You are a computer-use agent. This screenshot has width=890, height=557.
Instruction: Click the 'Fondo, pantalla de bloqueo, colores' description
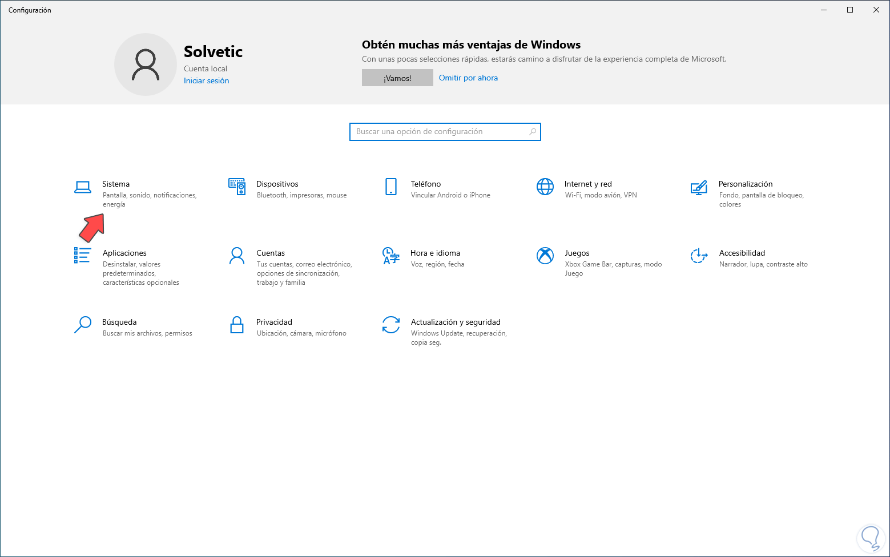(x=762, y=200)
